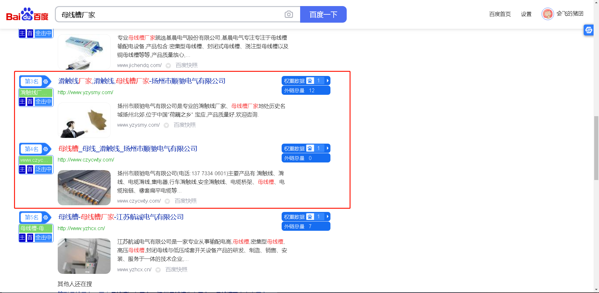Open result title 滑触线厂家-扬州市顺驰电气有限公司

142,81
